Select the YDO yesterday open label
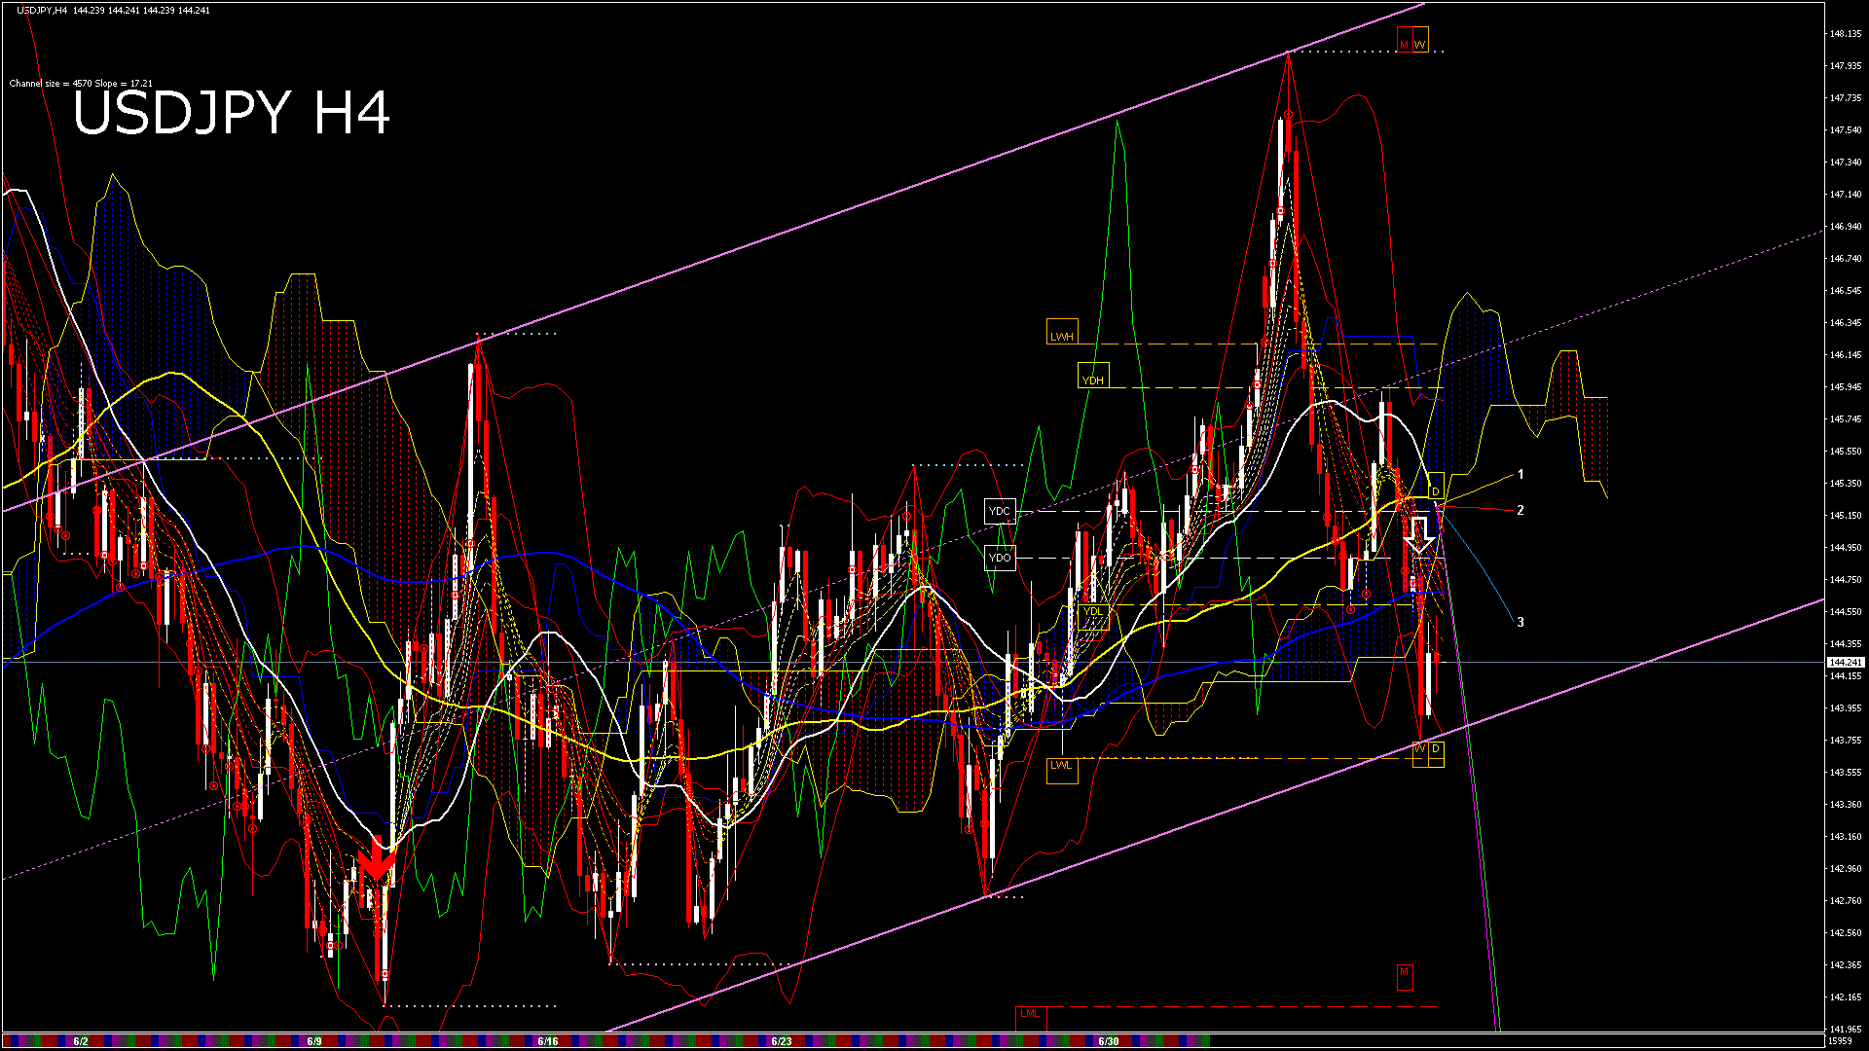1869x1051 pixels. tap(1000, 558)
